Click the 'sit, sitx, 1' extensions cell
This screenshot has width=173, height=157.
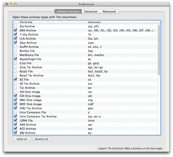pos(95,47)
